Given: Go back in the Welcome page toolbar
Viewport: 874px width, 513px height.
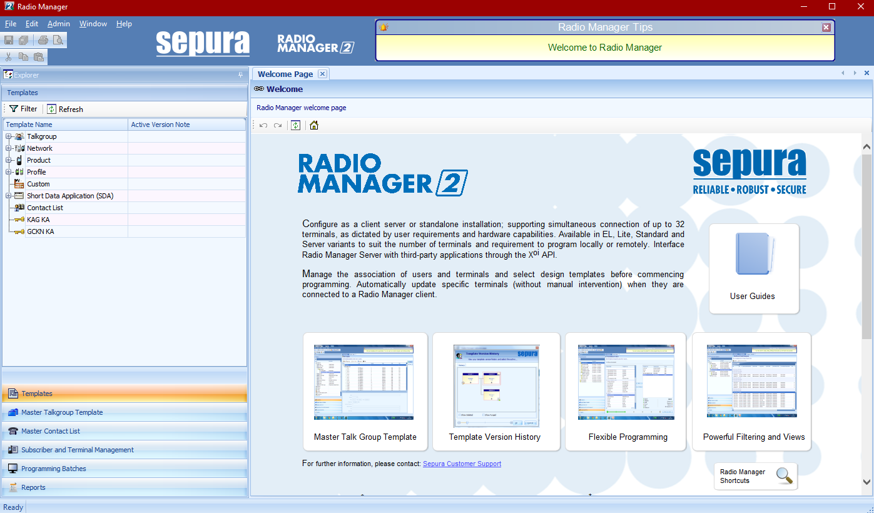Looking at the screenshot, I should coord(263,125).
